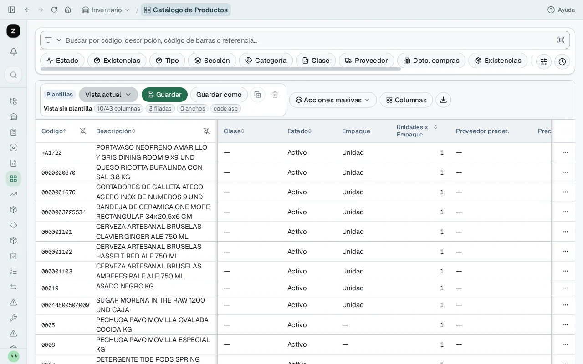
Task: Open the sidebar search magnifier
Action: 14,75
